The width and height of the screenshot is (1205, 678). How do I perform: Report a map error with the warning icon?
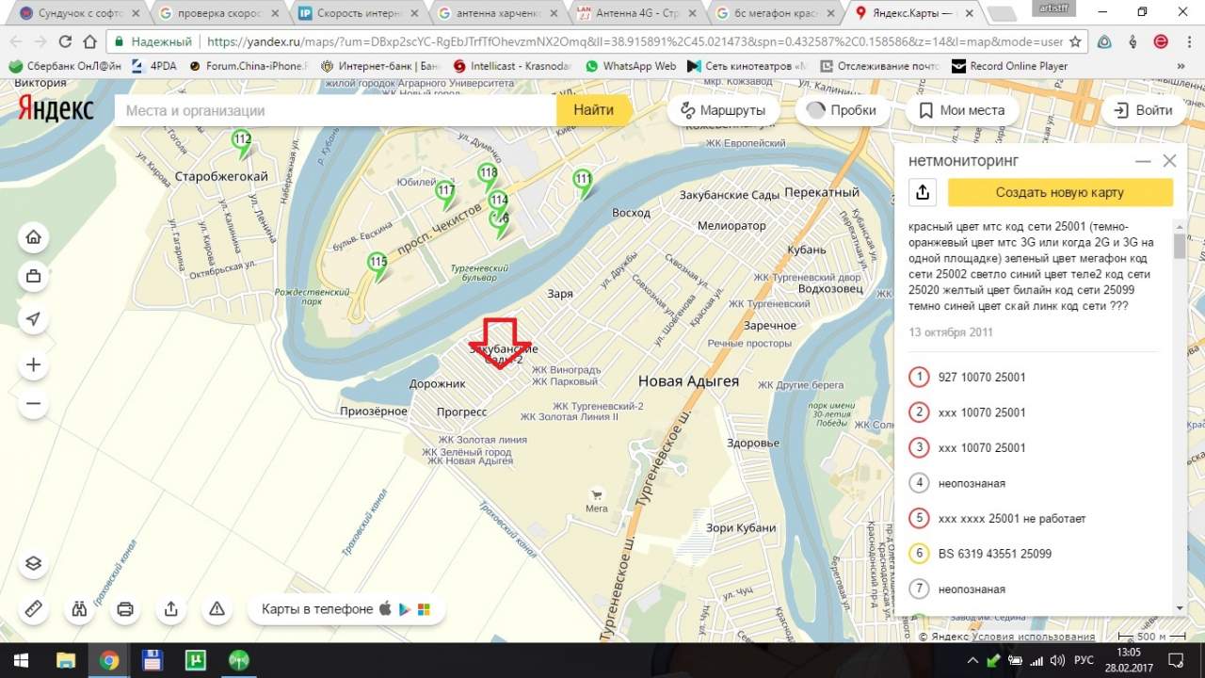pos(217,609)
